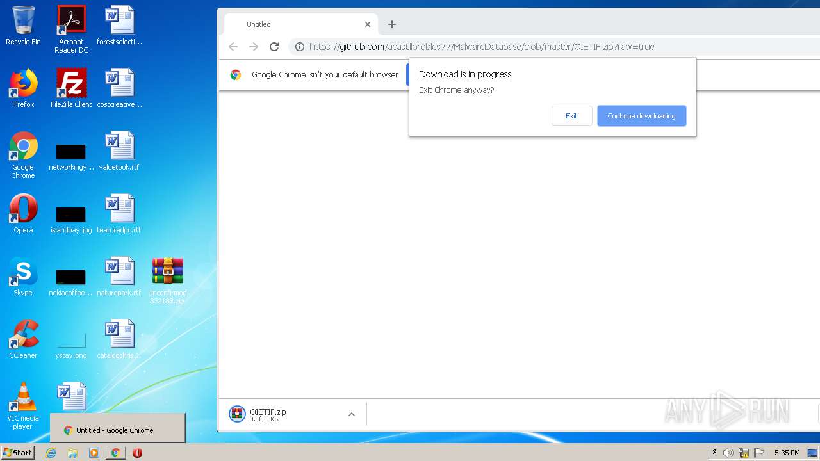
Task: Click the 5:35 PM system clock
Action: pyautogui.click(x=787, y=453)
